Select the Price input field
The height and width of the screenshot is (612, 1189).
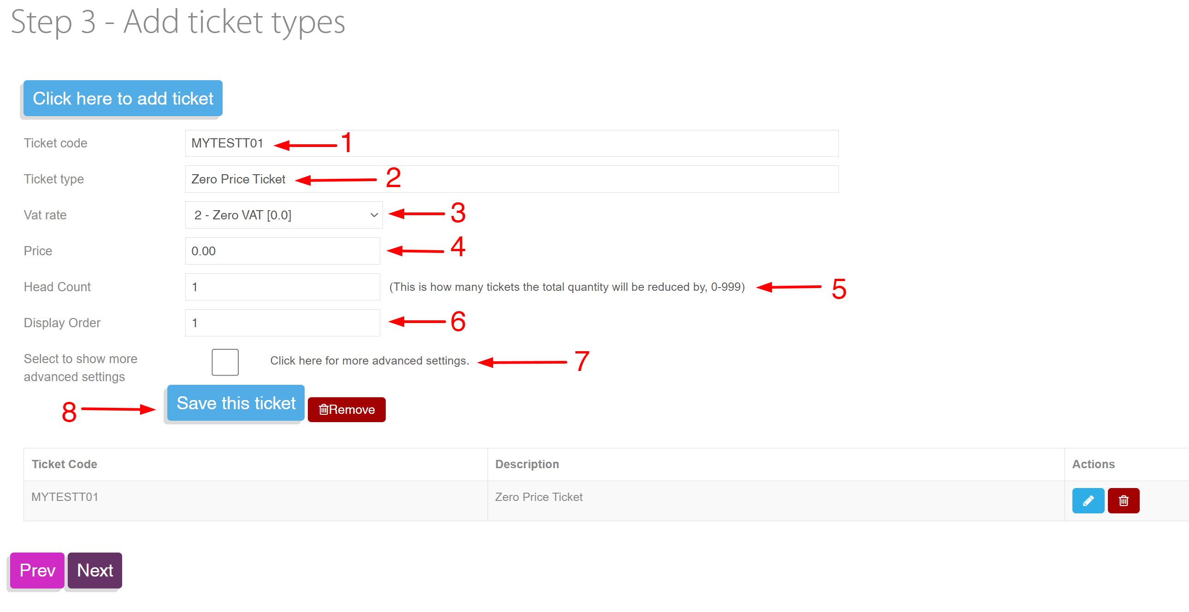[282, 251]
